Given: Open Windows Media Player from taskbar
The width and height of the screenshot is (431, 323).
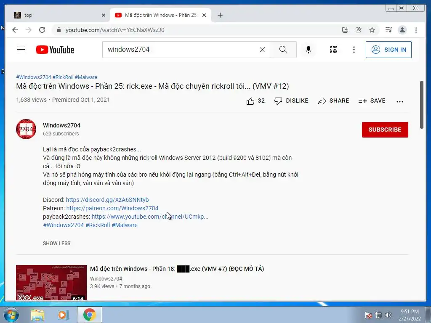Looking at the screenshot, I should pos(63,315).
